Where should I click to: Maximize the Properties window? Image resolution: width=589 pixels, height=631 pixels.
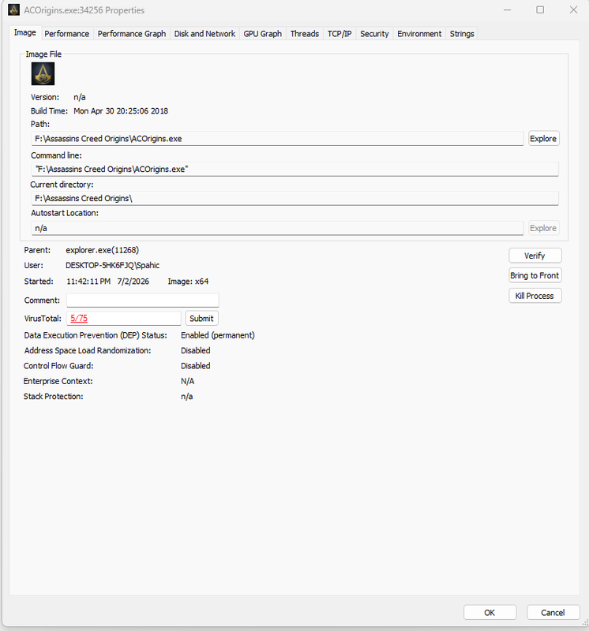point(540,9)
